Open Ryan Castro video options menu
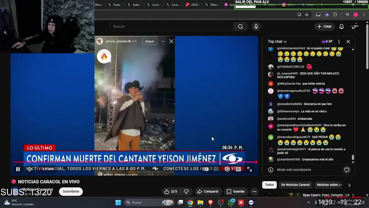This screenshot has height=208, width=369. (x=353, y=195)
